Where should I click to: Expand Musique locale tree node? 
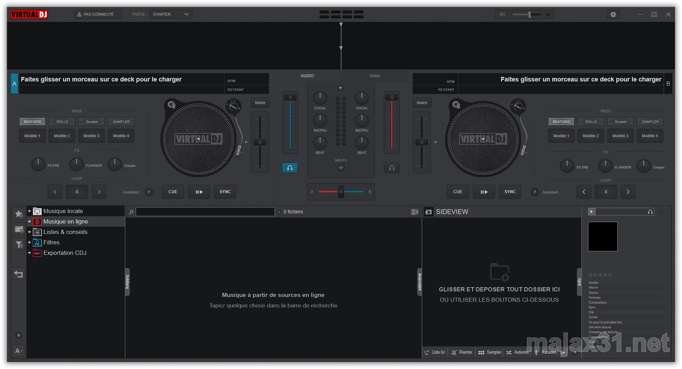[x=30, y=211]
